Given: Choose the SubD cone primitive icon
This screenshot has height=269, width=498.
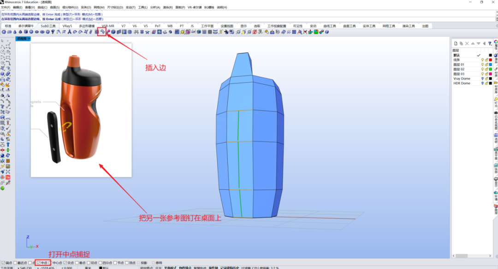Looking at the screenshot, I should pyautogui.click(x=15, y=32).
